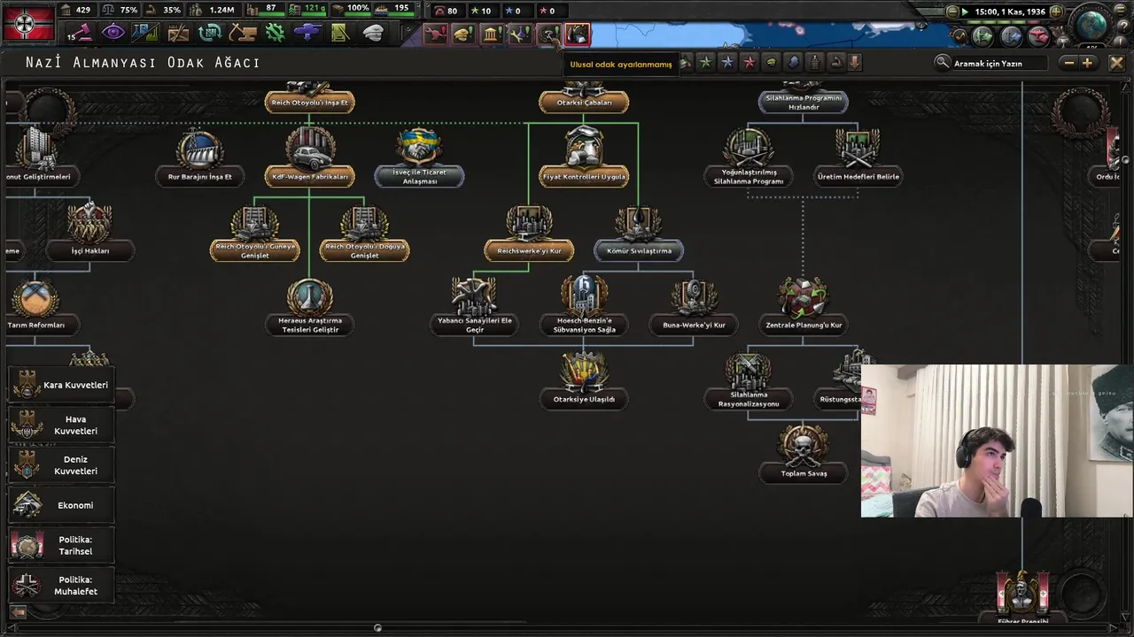Jump to Kara Kuvvetleri branch
The image size is (1134, 637).
(61, 385)
